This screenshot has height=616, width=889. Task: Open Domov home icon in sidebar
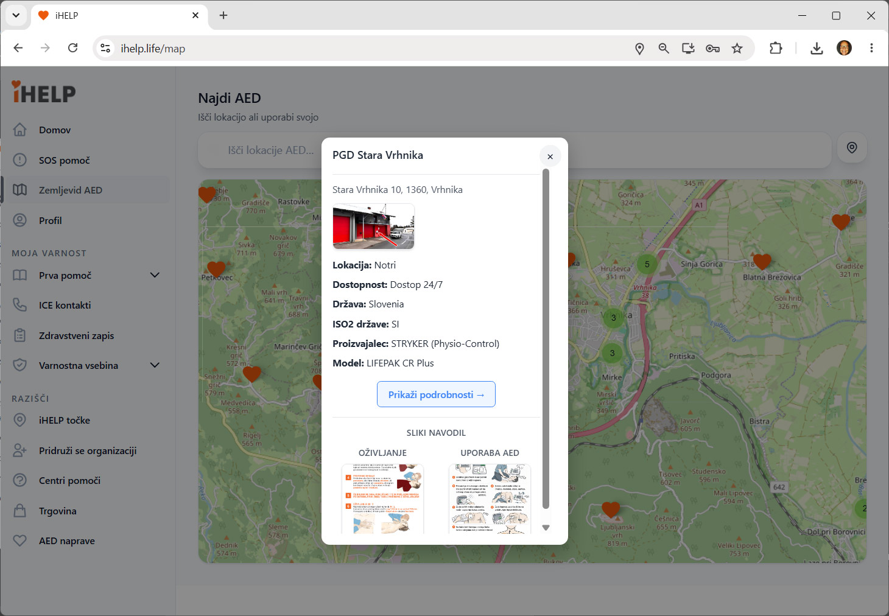(20, 130)
